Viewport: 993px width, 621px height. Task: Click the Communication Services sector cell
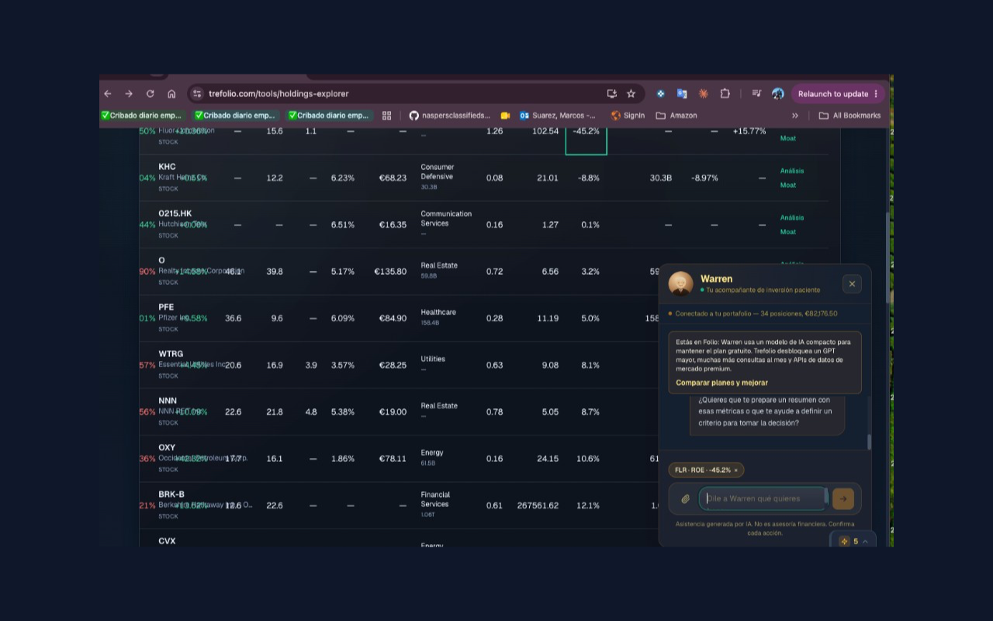pos(446,218)
